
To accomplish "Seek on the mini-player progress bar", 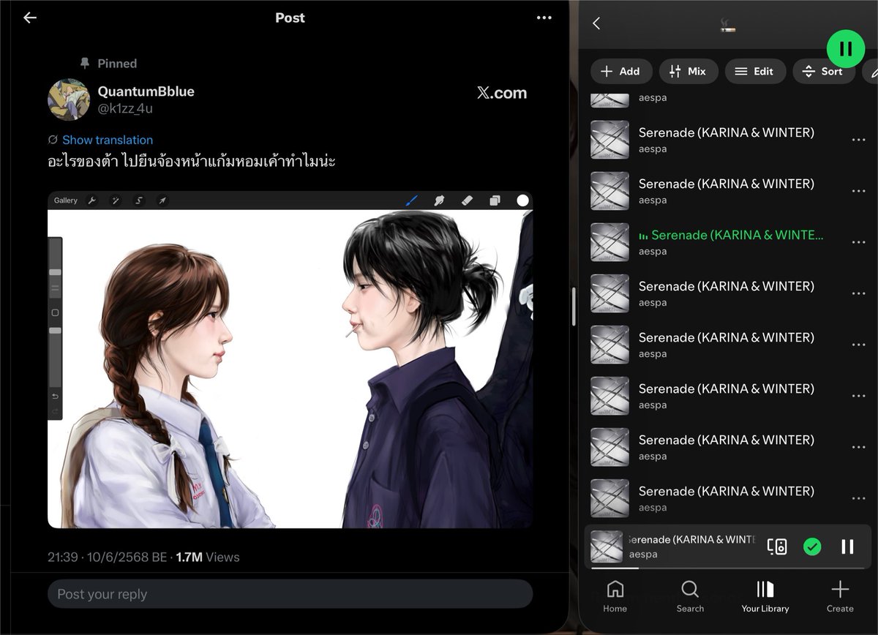I will click(x=728, y=568).
